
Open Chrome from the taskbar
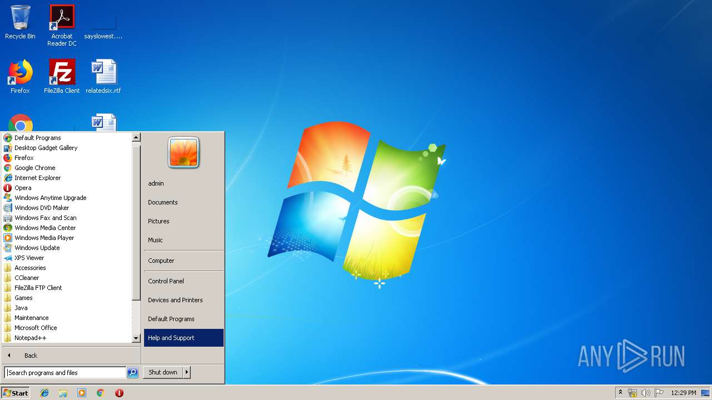pyautogui.click(x=101, y=393)
